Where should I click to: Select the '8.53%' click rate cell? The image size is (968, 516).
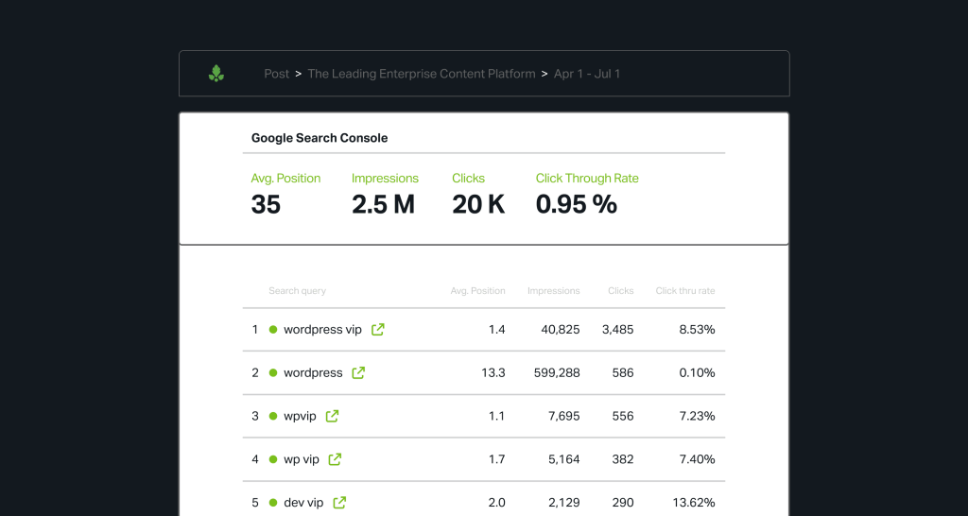coord(697,330)
